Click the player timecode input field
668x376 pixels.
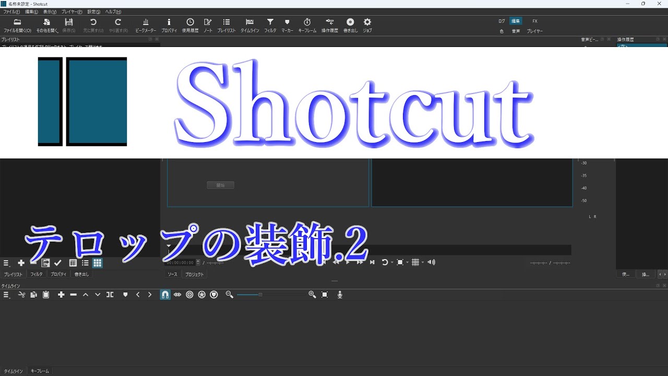181,263
